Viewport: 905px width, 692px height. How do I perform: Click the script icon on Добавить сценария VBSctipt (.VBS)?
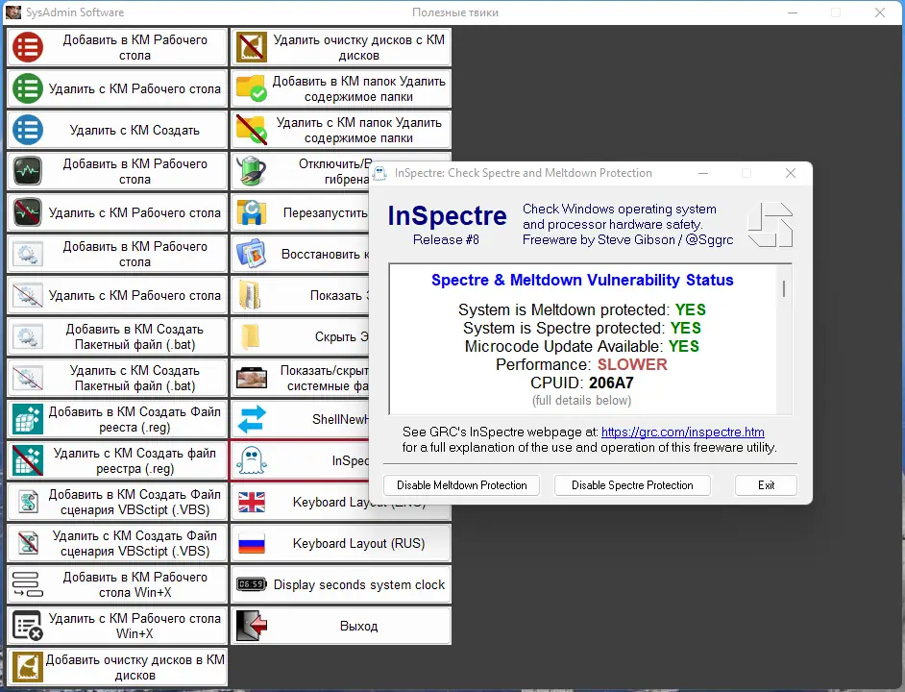[28, 502]
